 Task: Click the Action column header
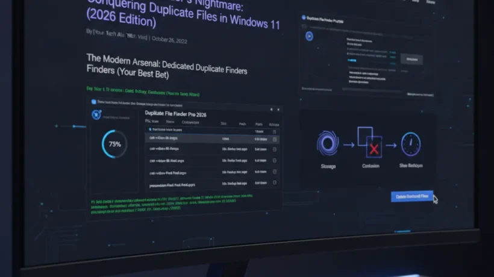[274, 125]
